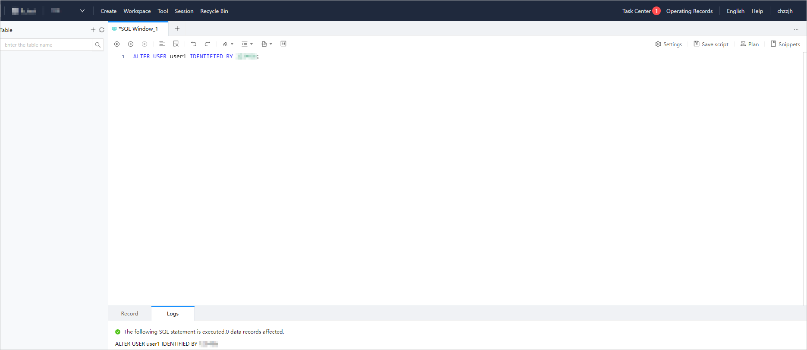The width and height of the screenshot is (807, 350).
Task: Open the Session menu
Action: click(x=184, y=11)
